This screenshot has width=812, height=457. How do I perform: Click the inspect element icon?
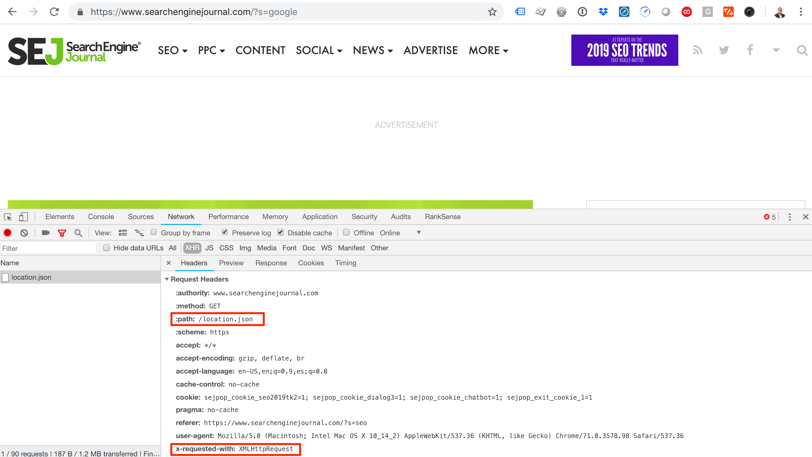(x=8, y=216)
